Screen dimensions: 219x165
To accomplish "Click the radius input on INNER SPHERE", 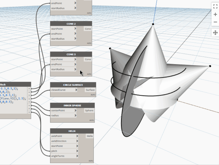I will (63, 115).
